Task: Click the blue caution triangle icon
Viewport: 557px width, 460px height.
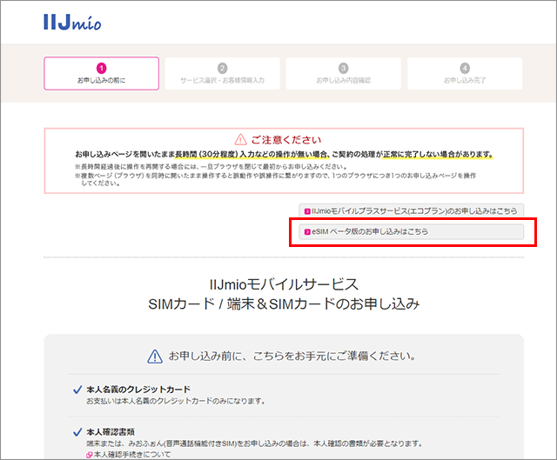Action: 155,357
